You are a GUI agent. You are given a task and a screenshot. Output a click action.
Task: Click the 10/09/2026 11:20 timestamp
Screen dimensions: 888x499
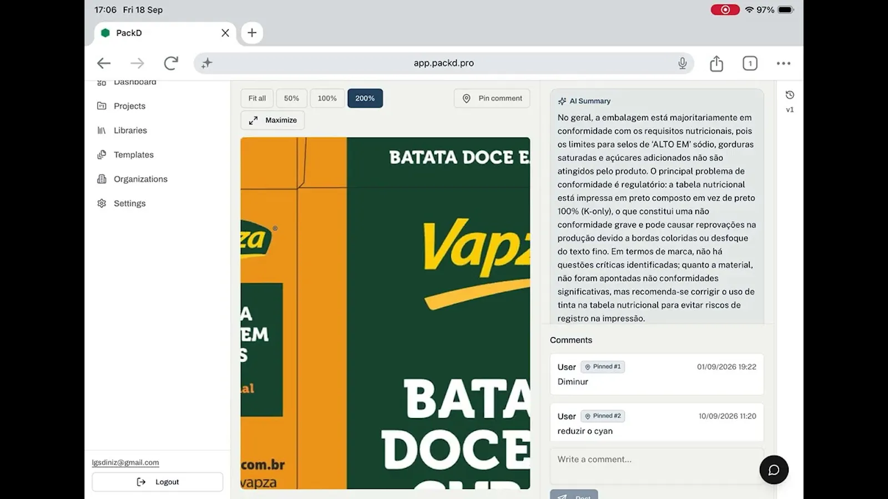coord(728,416)
